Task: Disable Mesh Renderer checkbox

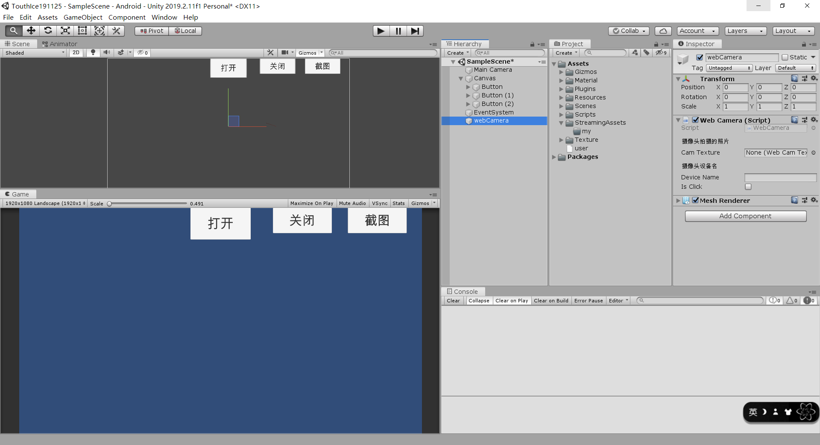Action: coord(695,200)
